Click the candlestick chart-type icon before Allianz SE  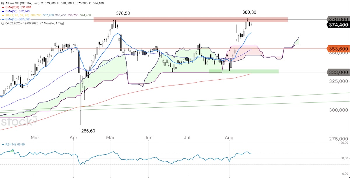3,3
